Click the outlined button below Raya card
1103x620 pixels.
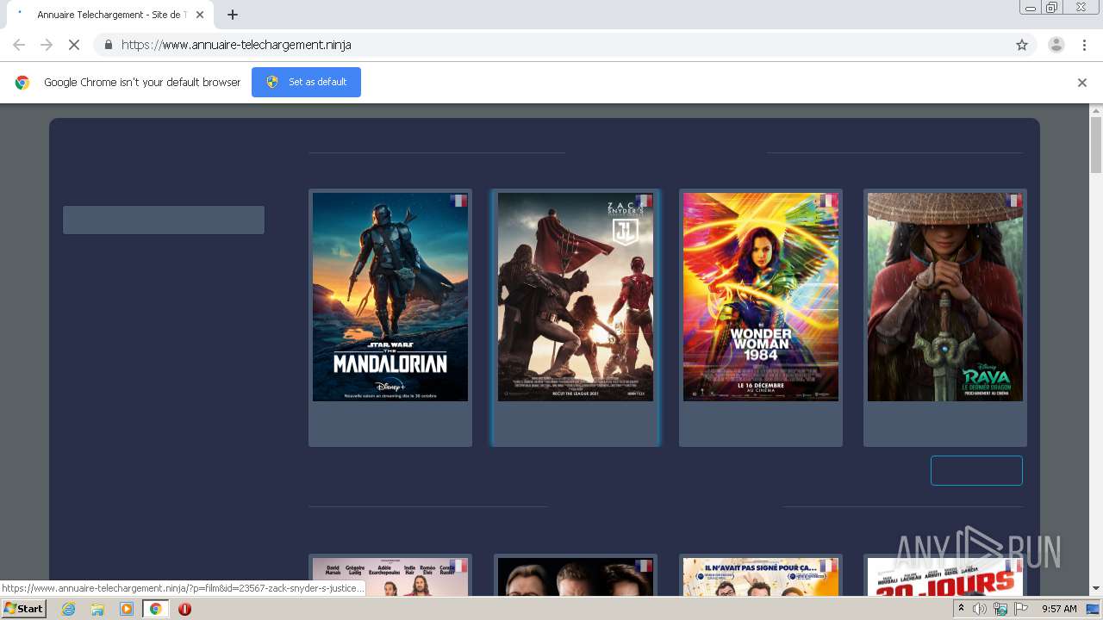[976, 470]
